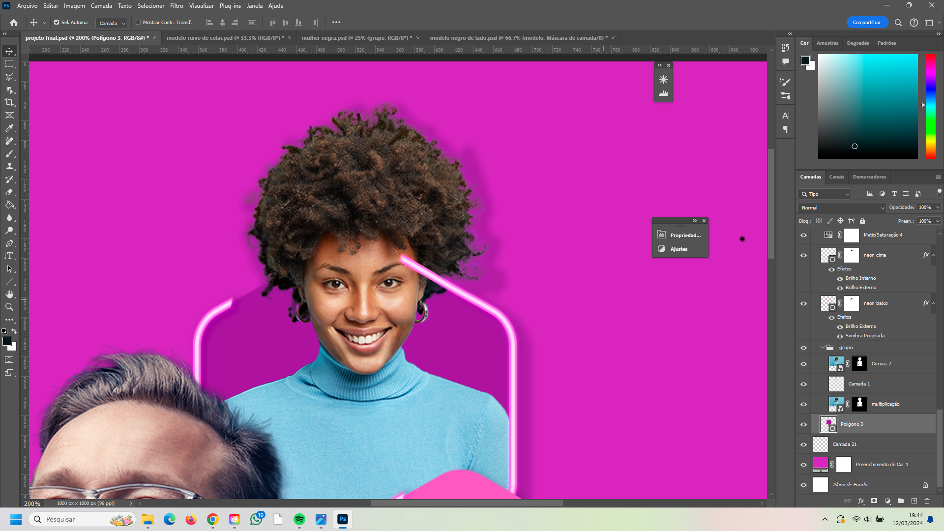Hide the Plano de Fundo layer
944x531 pixels.
(803, 485)
